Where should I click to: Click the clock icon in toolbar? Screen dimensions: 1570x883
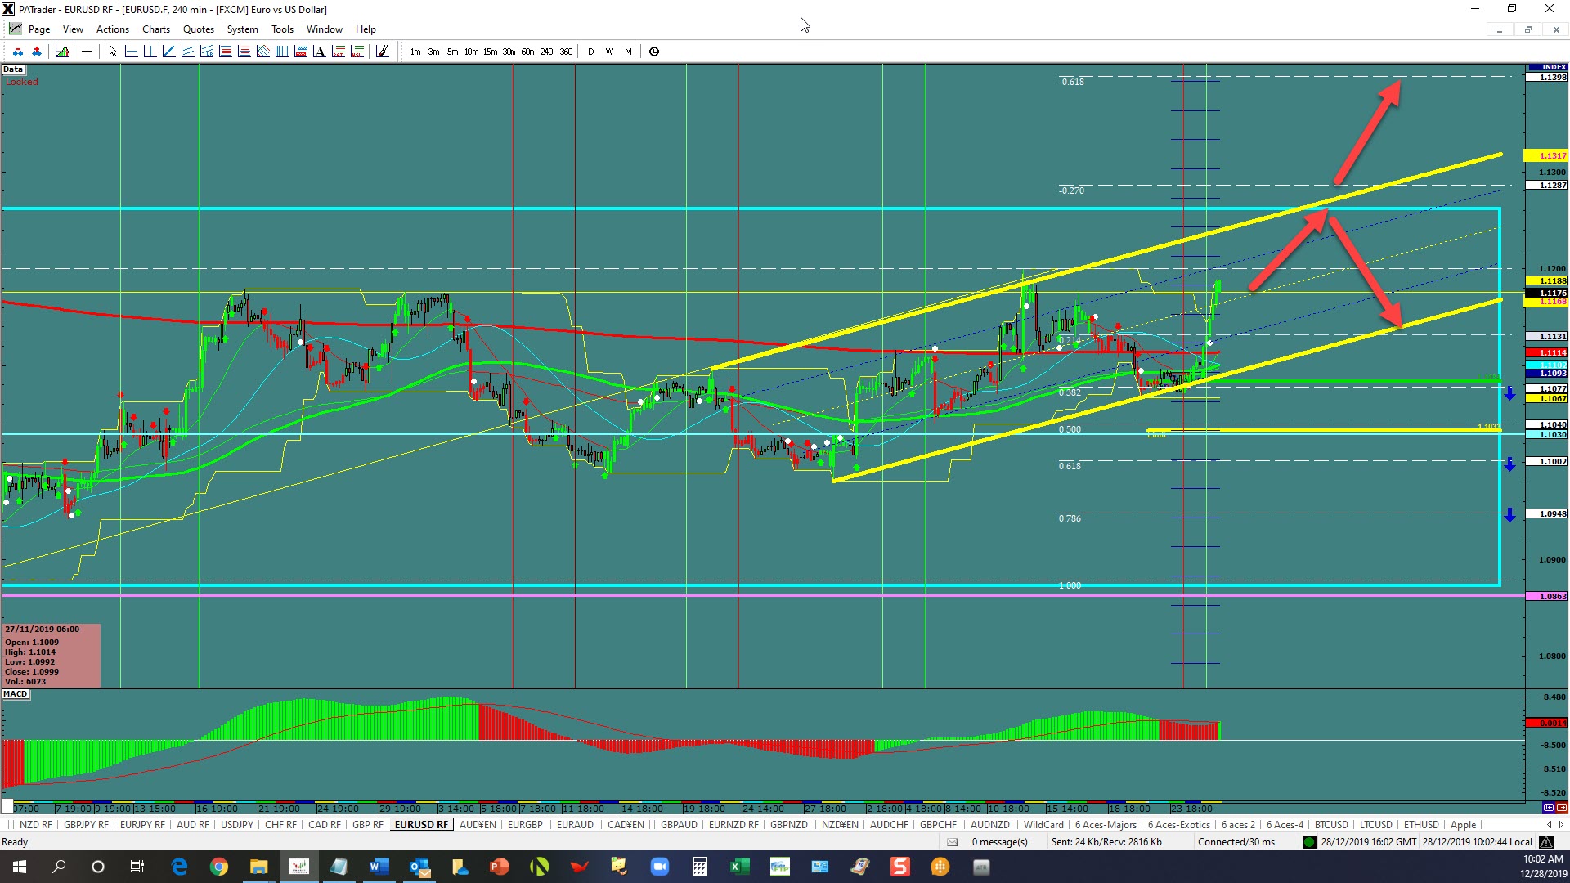point(654,52)
